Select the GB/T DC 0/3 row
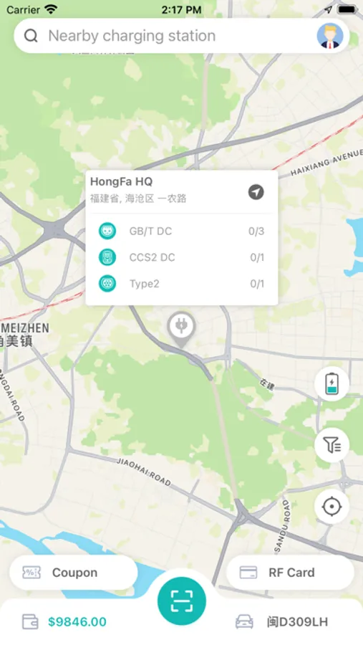The height and width of the screenshot is (645, 363). [x=181, y=231]
